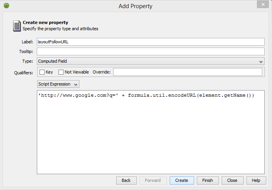Go to previous step with Back button

[x=126, y=180]
